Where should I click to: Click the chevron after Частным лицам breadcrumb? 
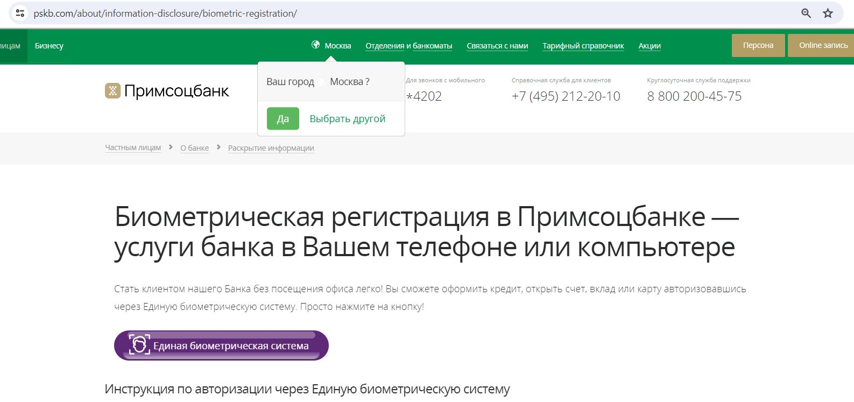(x=171, y=147)
